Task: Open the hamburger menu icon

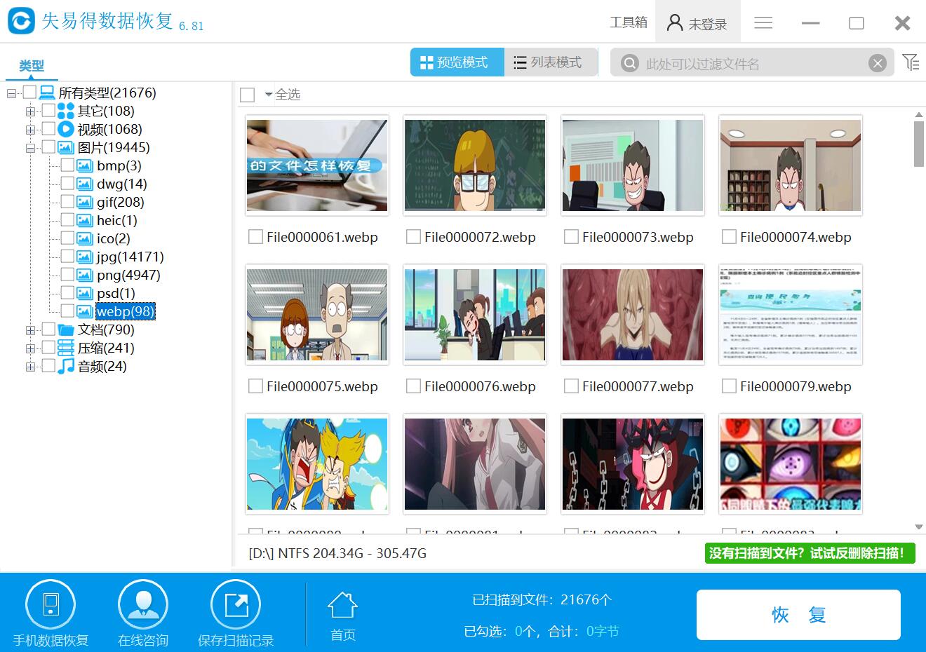Action: tap(763, 23)
